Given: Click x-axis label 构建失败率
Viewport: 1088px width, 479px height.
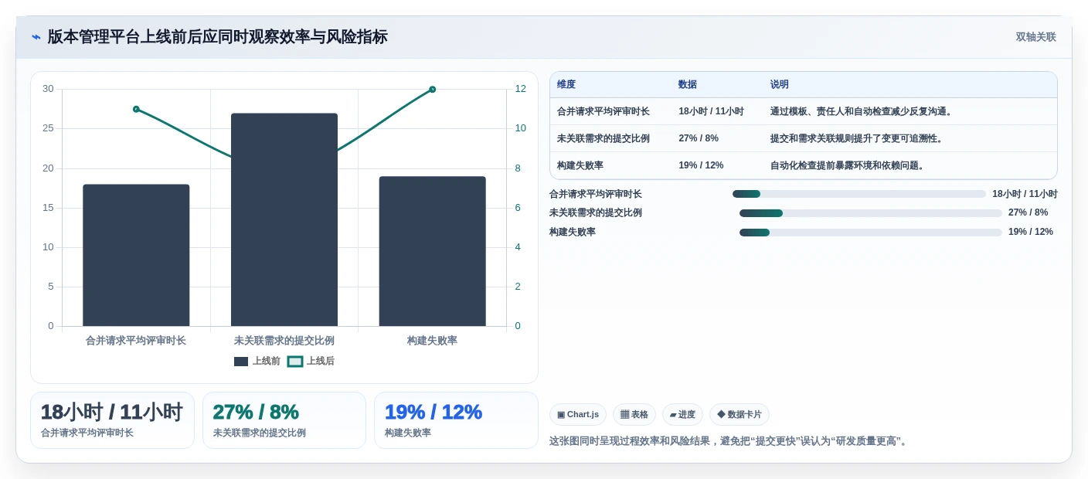Looking at the screenshot, I should (x=432, y=341).
